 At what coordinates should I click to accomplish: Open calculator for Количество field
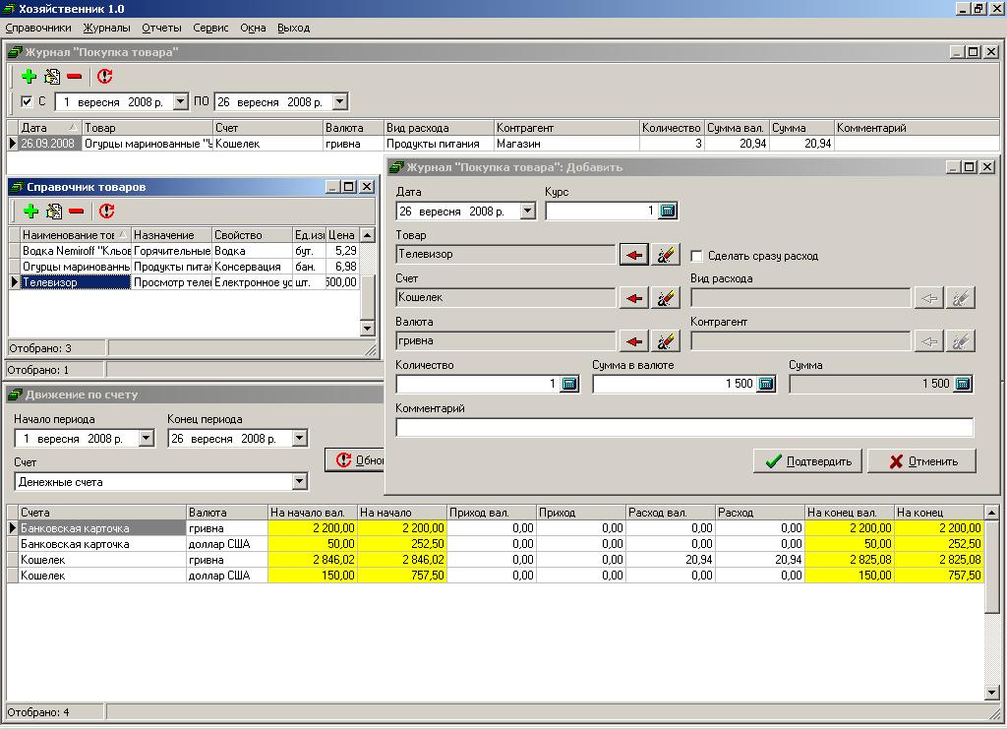569,384
